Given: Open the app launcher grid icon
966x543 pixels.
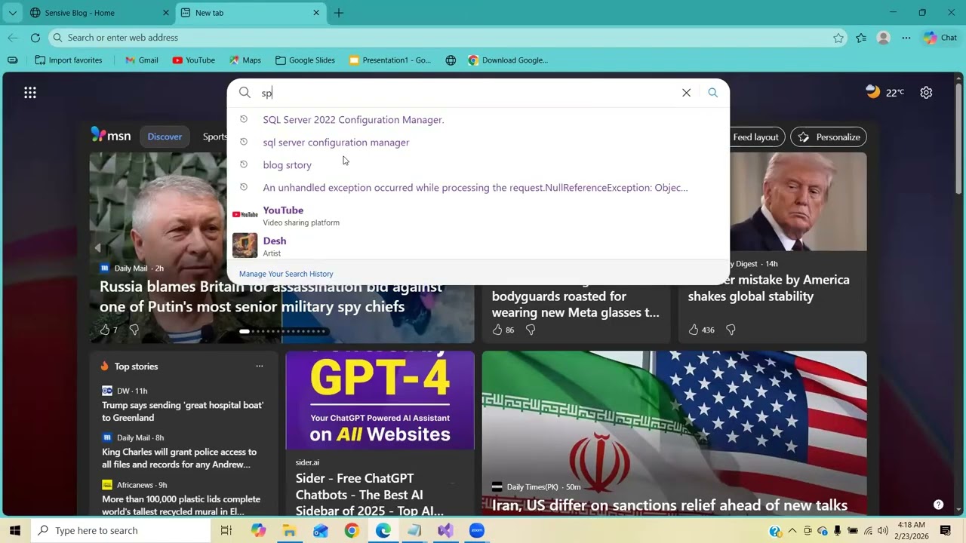Looking at the screenshot, I should click(30, 93).
